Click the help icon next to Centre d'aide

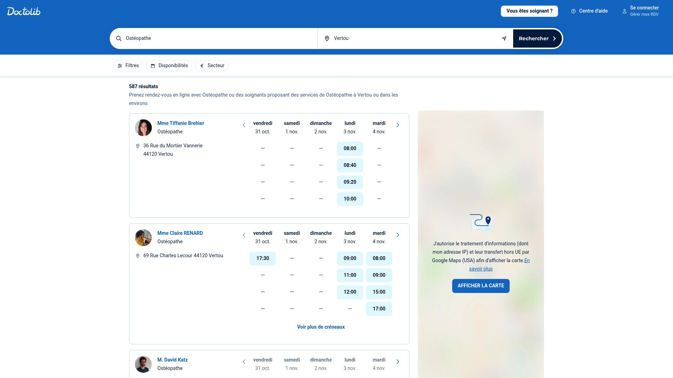click(573, 11)
